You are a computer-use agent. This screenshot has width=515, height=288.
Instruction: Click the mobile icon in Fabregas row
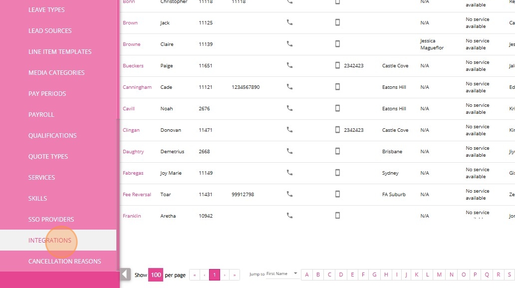click(x=337, y=172)
